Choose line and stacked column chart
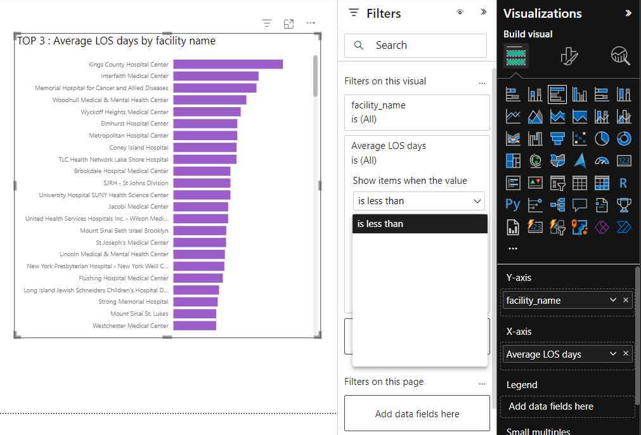This screenshot has height=435, width=641. click(x=602, y=117)
